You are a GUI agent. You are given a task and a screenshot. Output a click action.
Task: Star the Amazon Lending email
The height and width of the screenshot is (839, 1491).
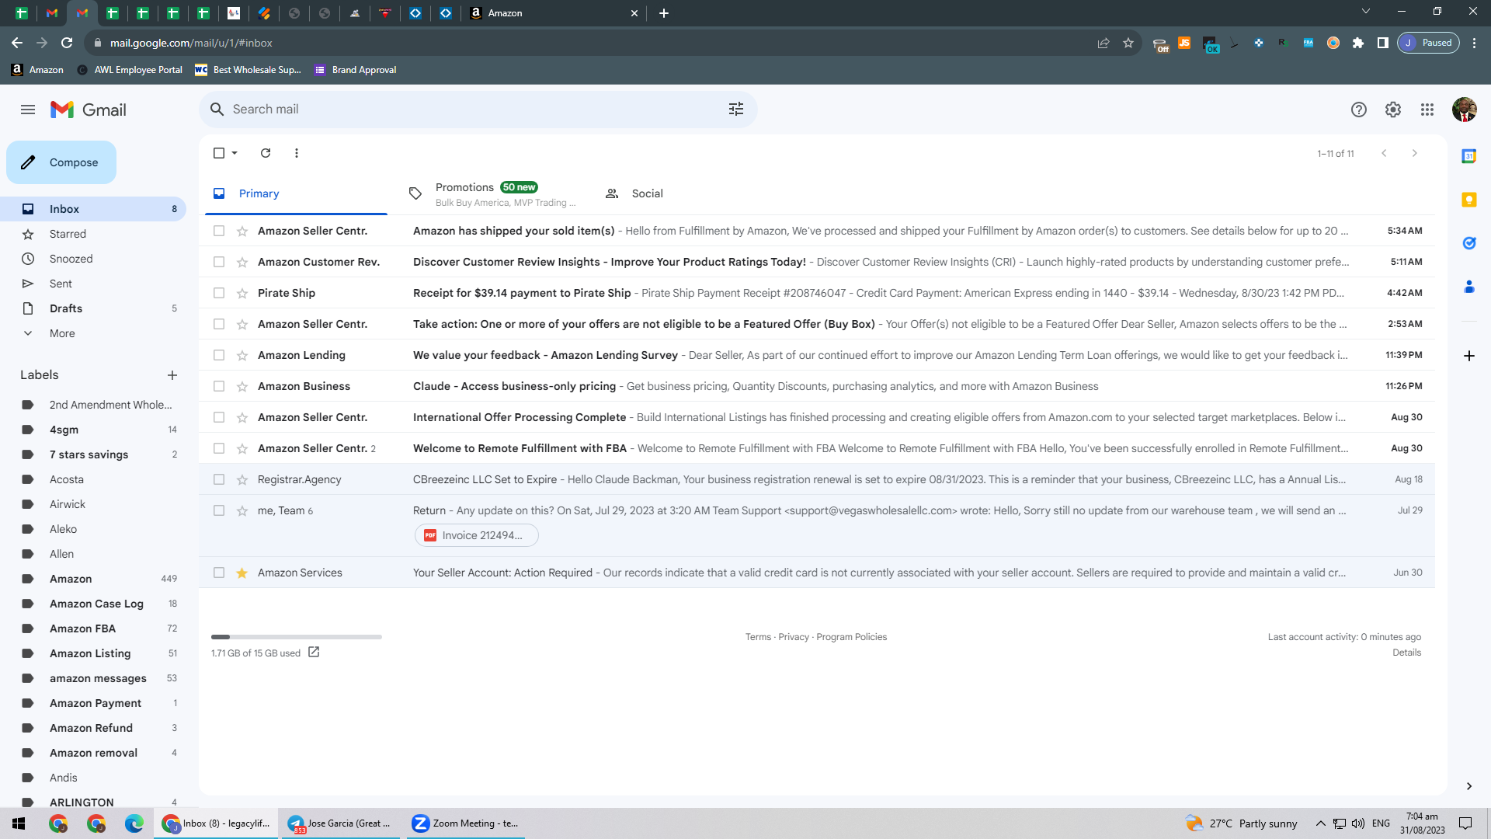[x=242, y=355]
